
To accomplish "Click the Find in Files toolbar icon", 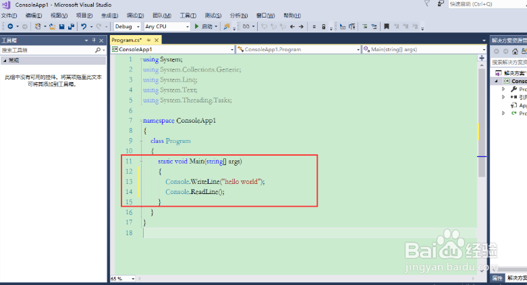I will click(x=227, y=26).
